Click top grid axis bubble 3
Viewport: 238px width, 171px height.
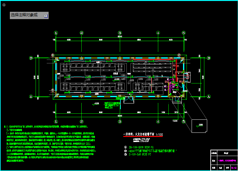(x=120, y=33)
